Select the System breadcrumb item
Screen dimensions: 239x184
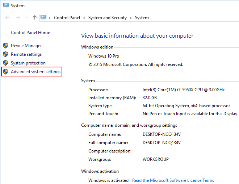click(x=142, y=18)
